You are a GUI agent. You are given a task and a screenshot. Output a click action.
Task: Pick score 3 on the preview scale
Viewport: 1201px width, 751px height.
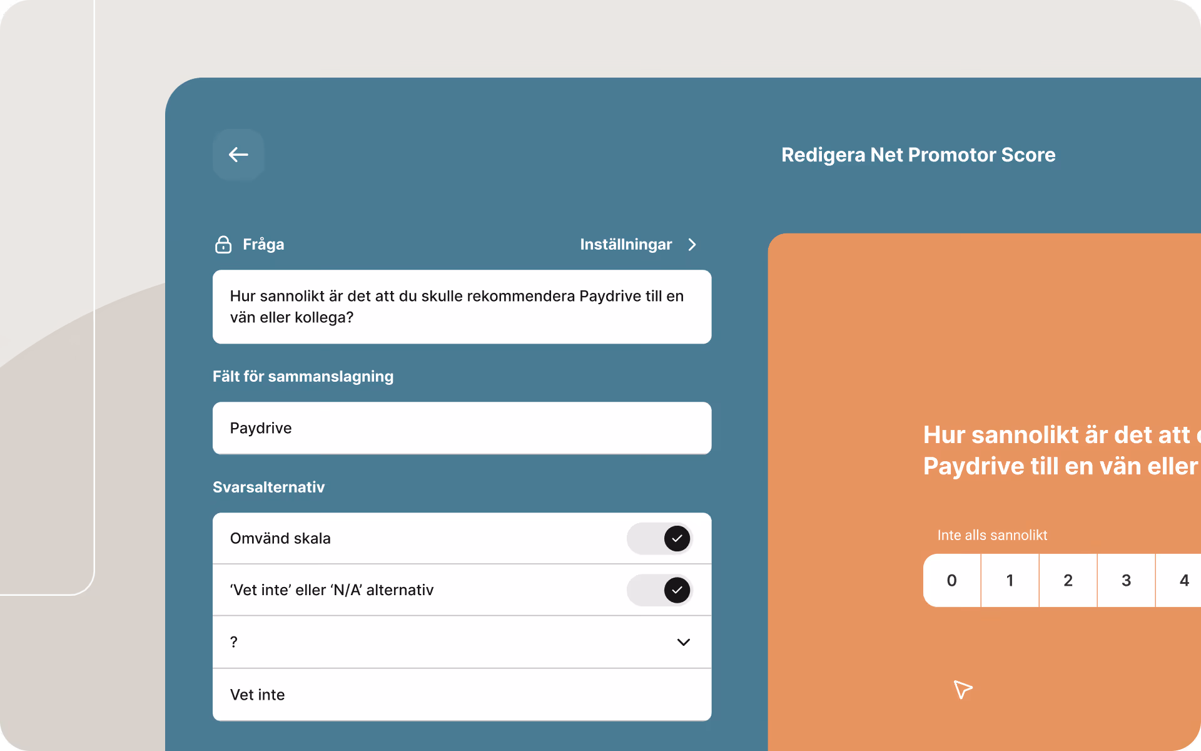[1126, 580]
